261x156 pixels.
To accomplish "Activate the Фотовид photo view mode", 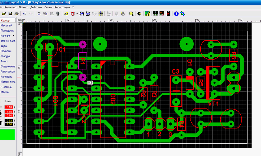I will point(6,87).
